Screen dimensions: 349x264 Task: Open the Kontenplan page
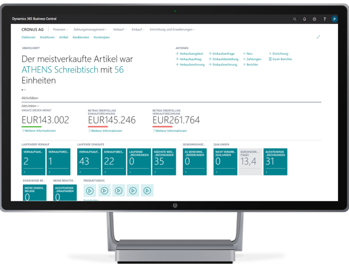coord(102,37)
